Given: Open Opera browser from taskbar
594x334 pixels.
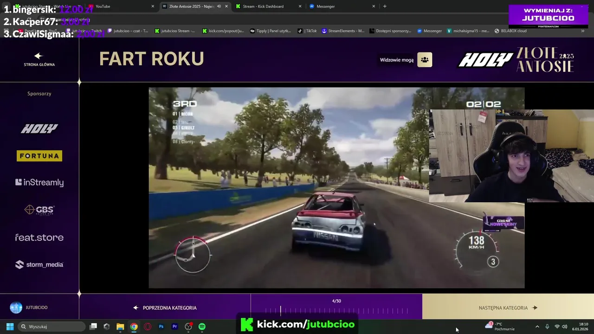Looking at the screenshot, I should (x=148, y=327).
